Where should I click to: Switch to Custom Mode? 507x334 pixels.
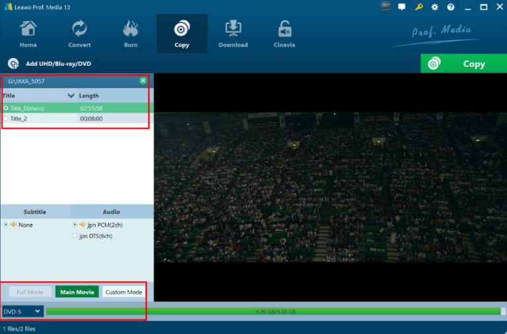123,292
